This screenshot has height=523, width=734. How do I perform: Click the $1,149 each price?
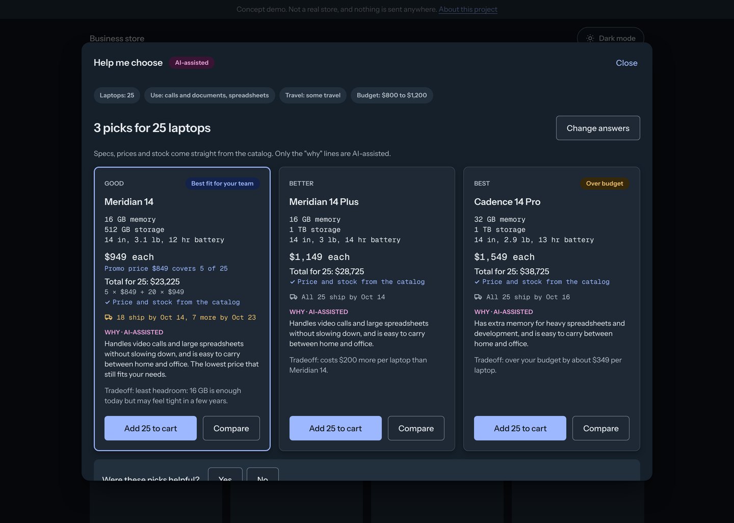pyautogui.click(x=320, y=257)
